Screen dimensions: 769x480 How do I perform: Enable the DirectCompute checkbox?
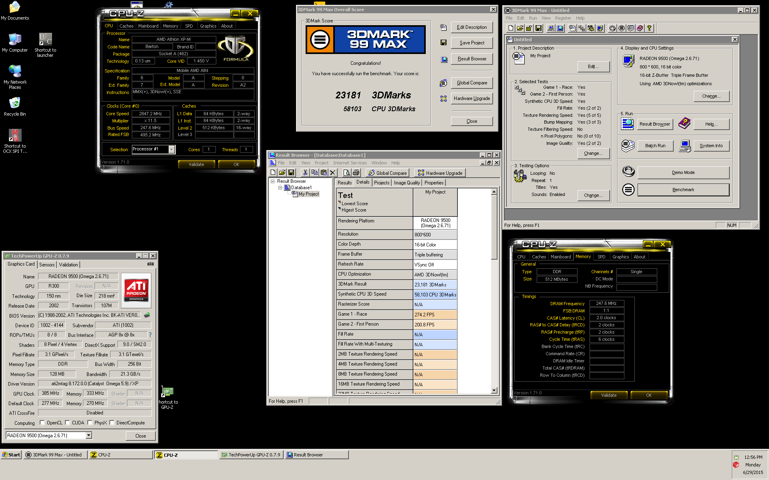tap(112, 422)
